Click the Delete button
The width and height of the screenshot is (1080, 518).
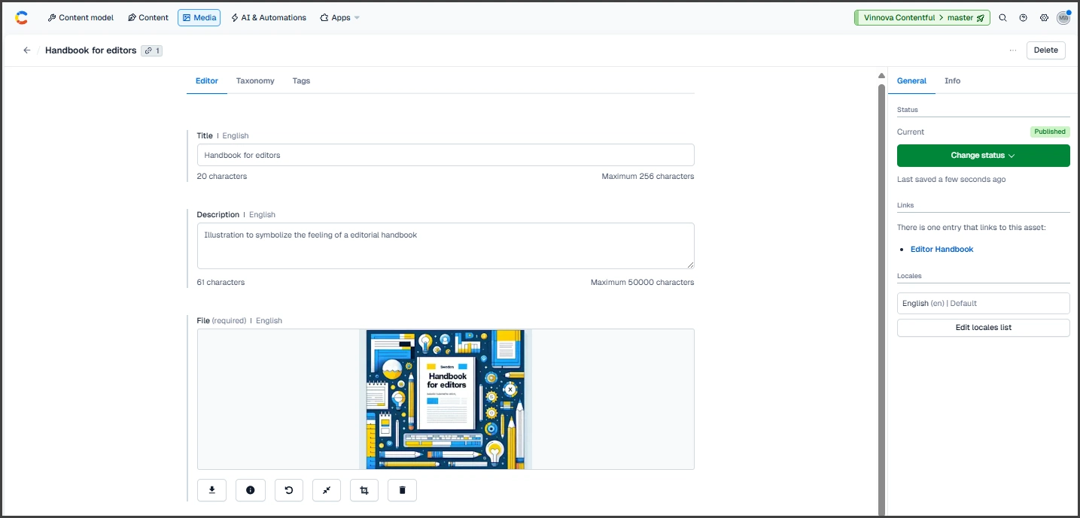point(1045,50)
